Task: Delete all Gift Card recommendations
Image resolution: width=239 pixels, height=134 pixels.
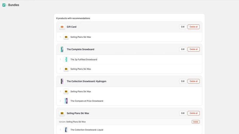Action: pos(193,27)
